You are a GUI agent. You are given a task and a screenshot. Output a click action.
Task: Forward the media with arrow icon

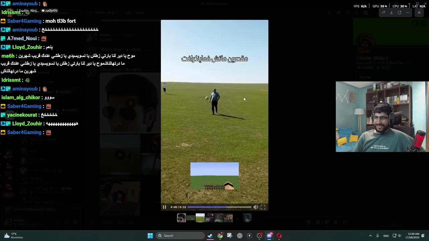[x=383, y=12]
